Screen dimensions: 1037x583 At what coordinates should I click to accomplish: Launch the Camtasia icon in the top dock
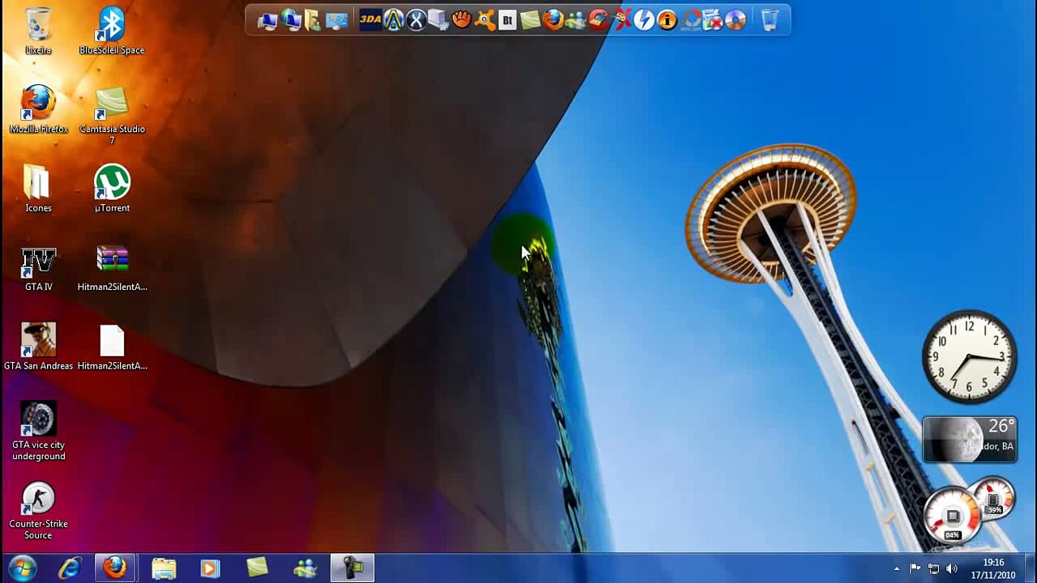pos(530,20)
